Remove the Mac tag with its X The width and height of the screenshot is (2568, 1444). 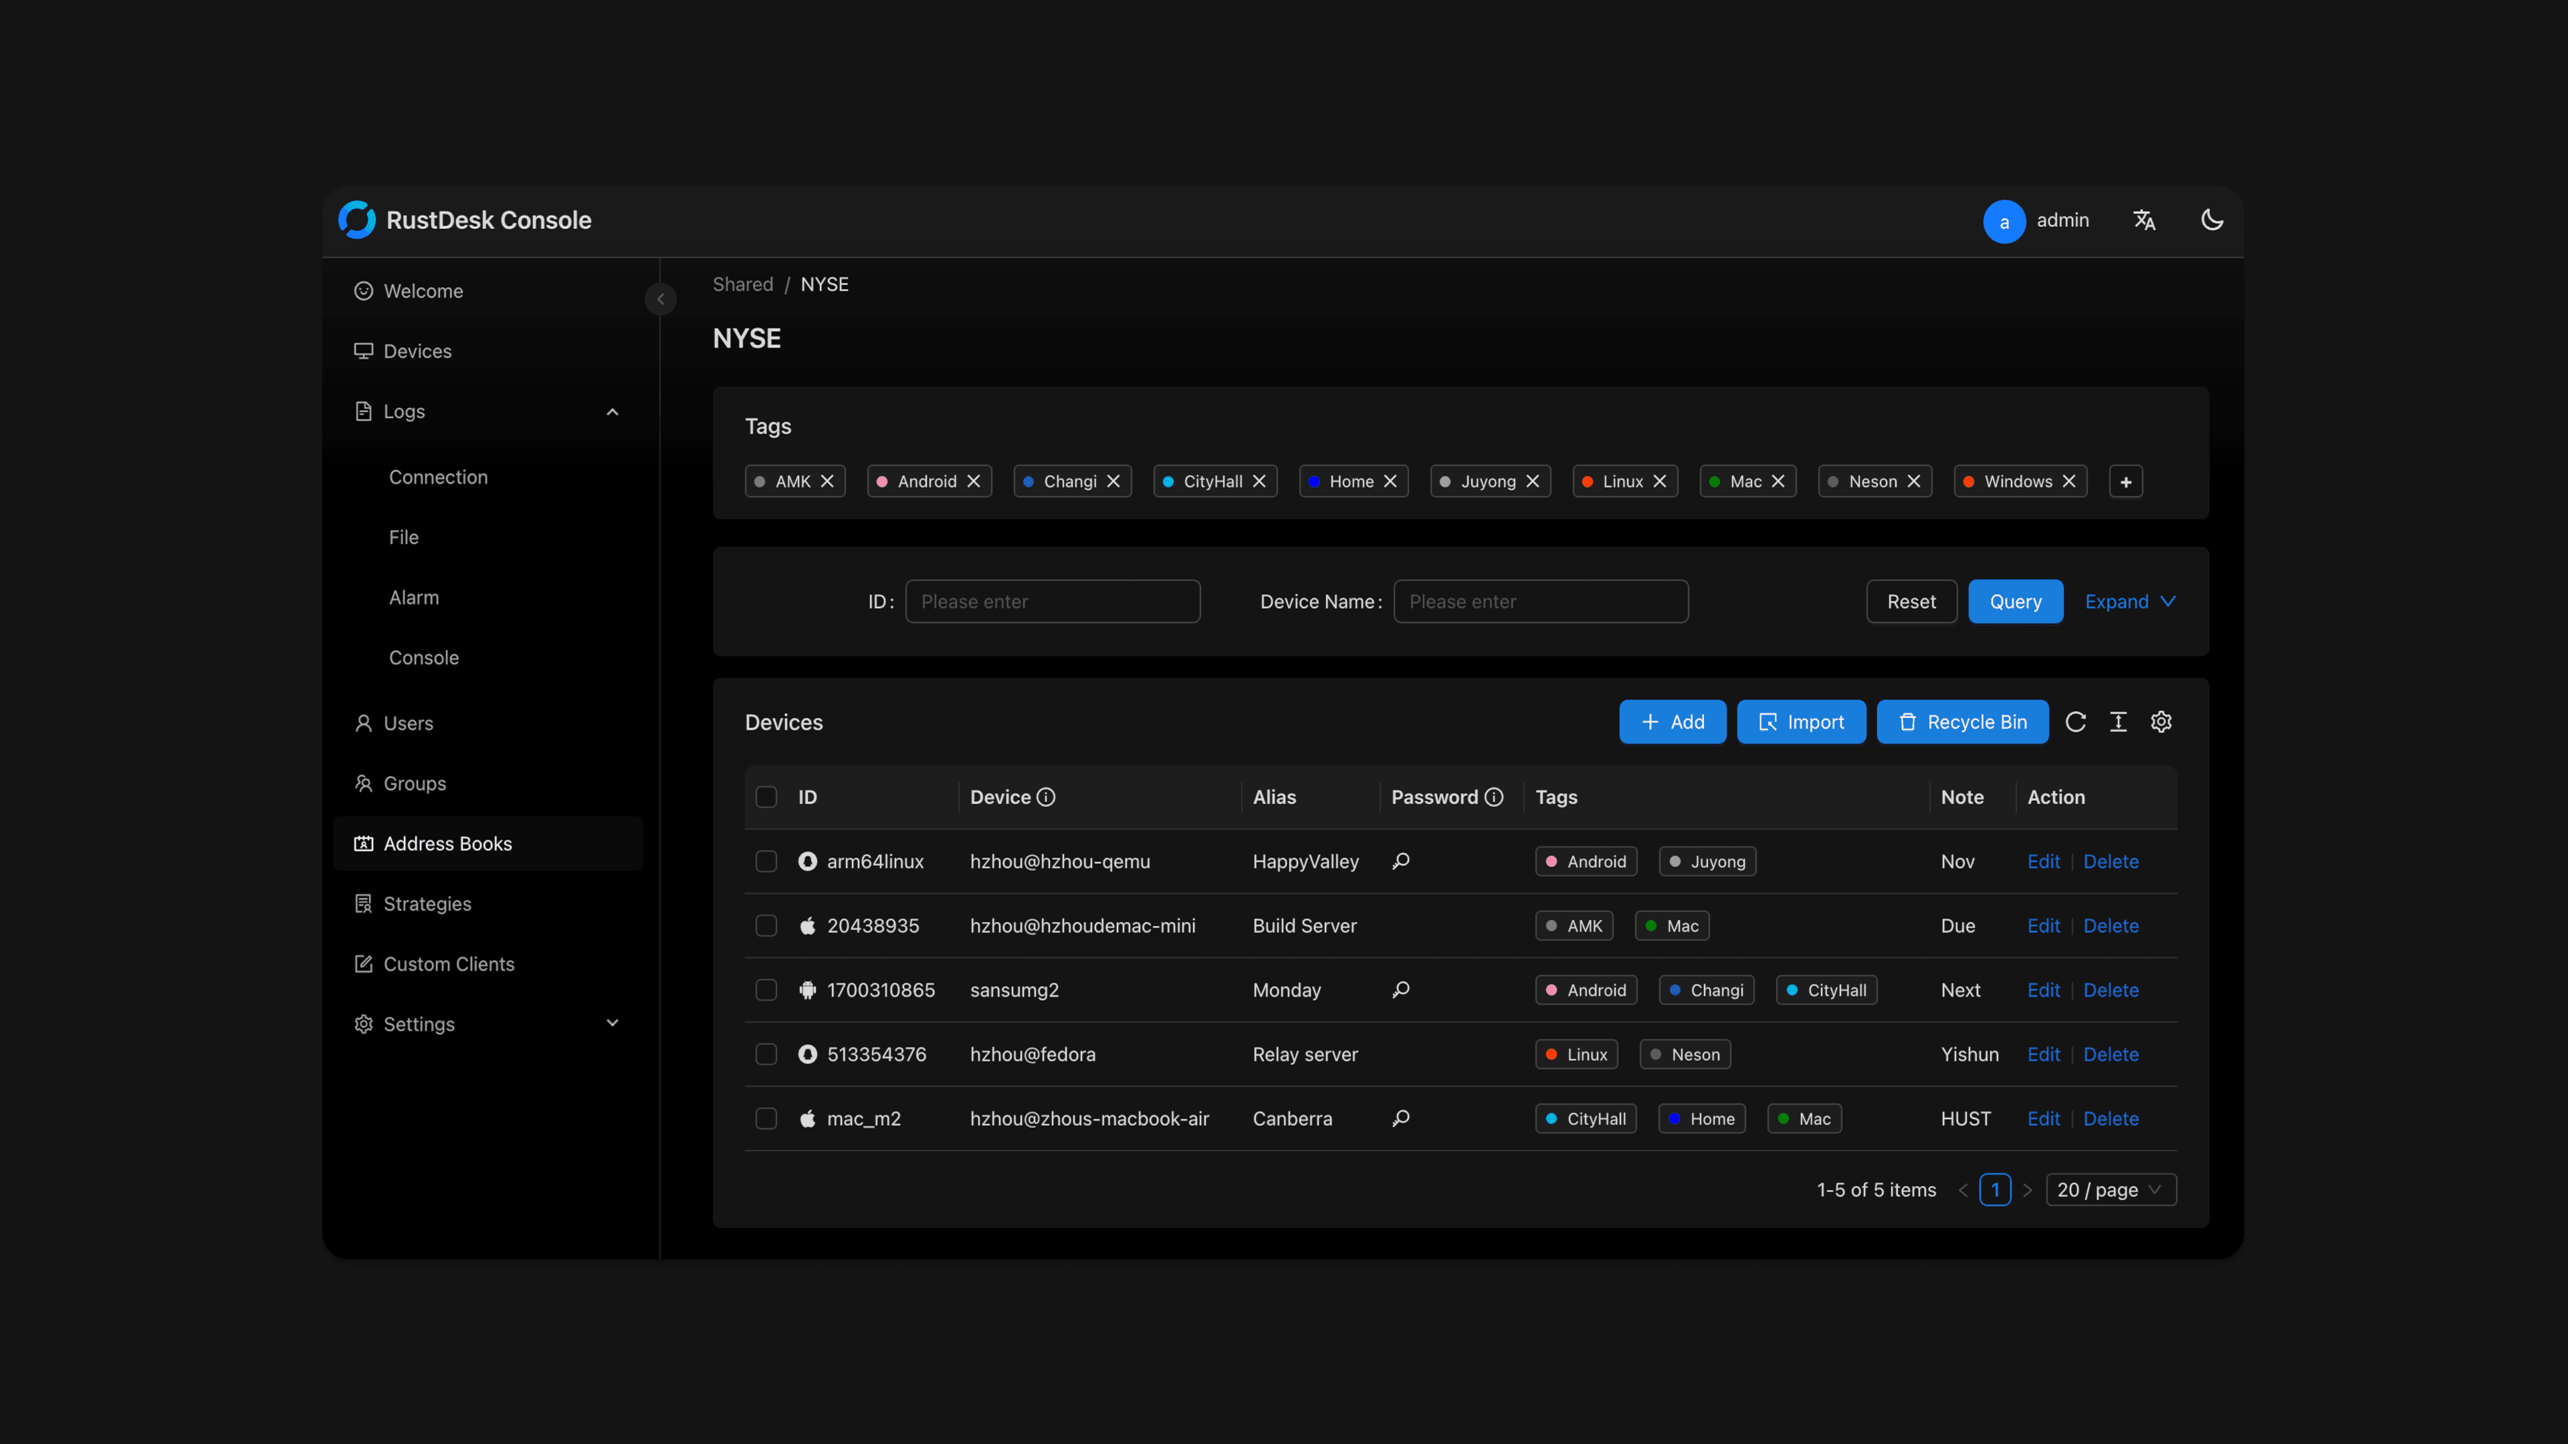(1778, 481)
